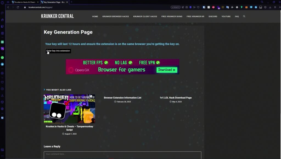The height and width of the screenshot is (159, 281).
Task: Close the Key Generation Page tab
Action: 67,2
